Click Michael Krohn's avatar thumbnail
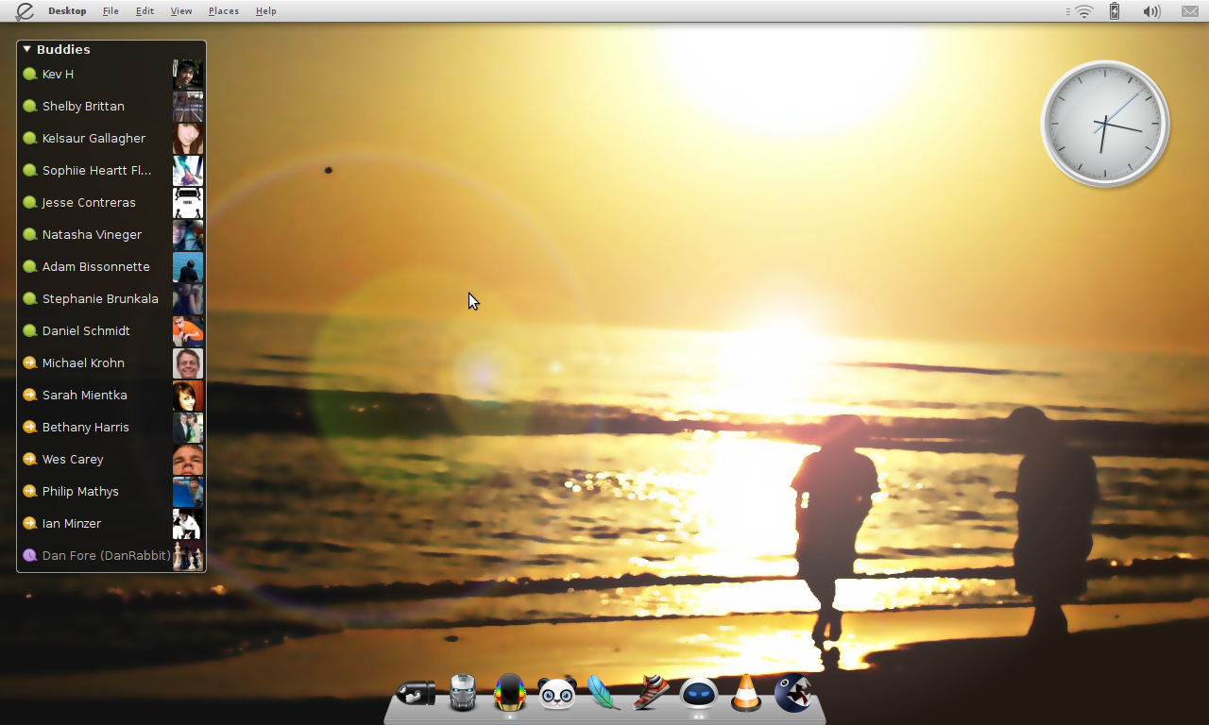 [x=188, y=362]
